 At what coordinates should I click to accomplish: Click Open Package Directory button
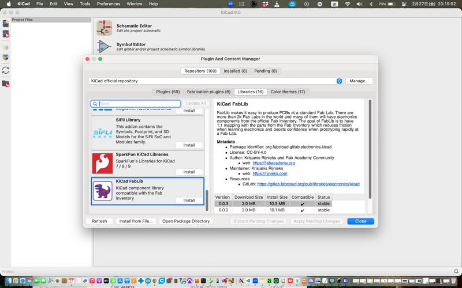point(186,221)
